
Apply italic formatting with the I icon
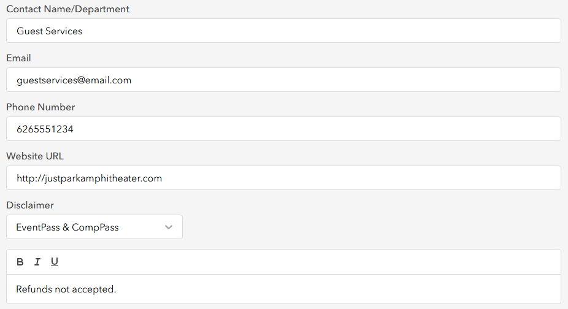37,262
